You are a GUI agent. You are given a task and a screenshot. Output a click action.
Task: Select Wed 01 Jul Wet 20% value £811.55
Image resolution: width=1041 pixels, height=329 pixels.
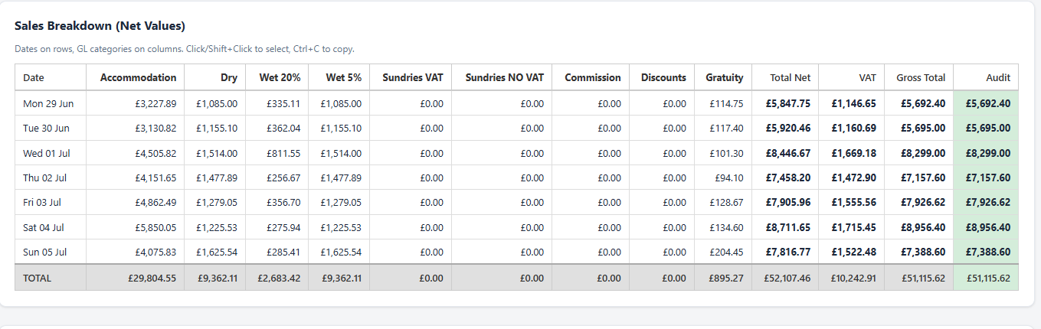tap(277, 153)
